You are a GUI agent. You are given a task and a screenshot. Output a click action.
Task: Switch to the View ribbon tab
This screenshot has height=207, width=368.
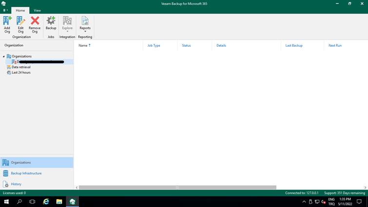click(37, 10)
